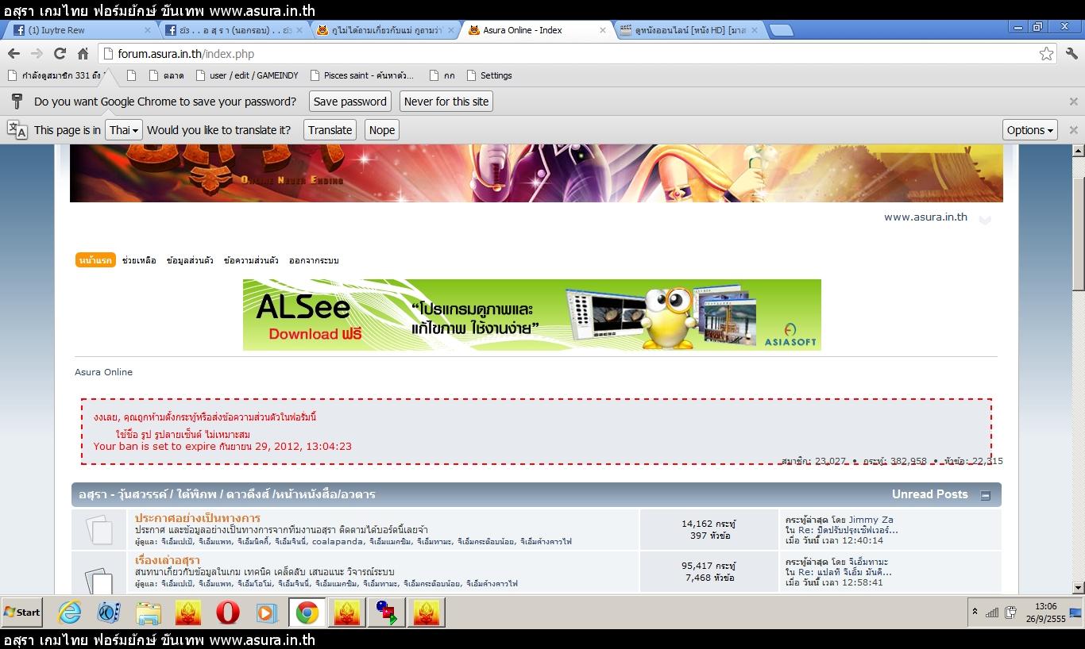Open the เรื่องเล่าอสุรา board
This screenshot has height=649, width=1085.
point(167,560)
